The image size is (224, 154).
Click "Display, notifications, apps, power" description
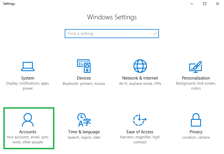pos(28,86)
